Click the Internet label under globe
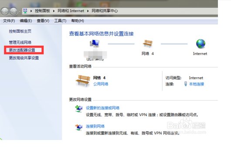231x164 pixels. [200, 54]
